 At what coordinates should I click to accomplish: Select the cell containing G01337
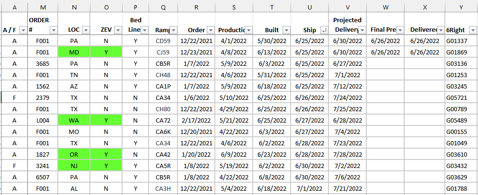click(456, 41)
